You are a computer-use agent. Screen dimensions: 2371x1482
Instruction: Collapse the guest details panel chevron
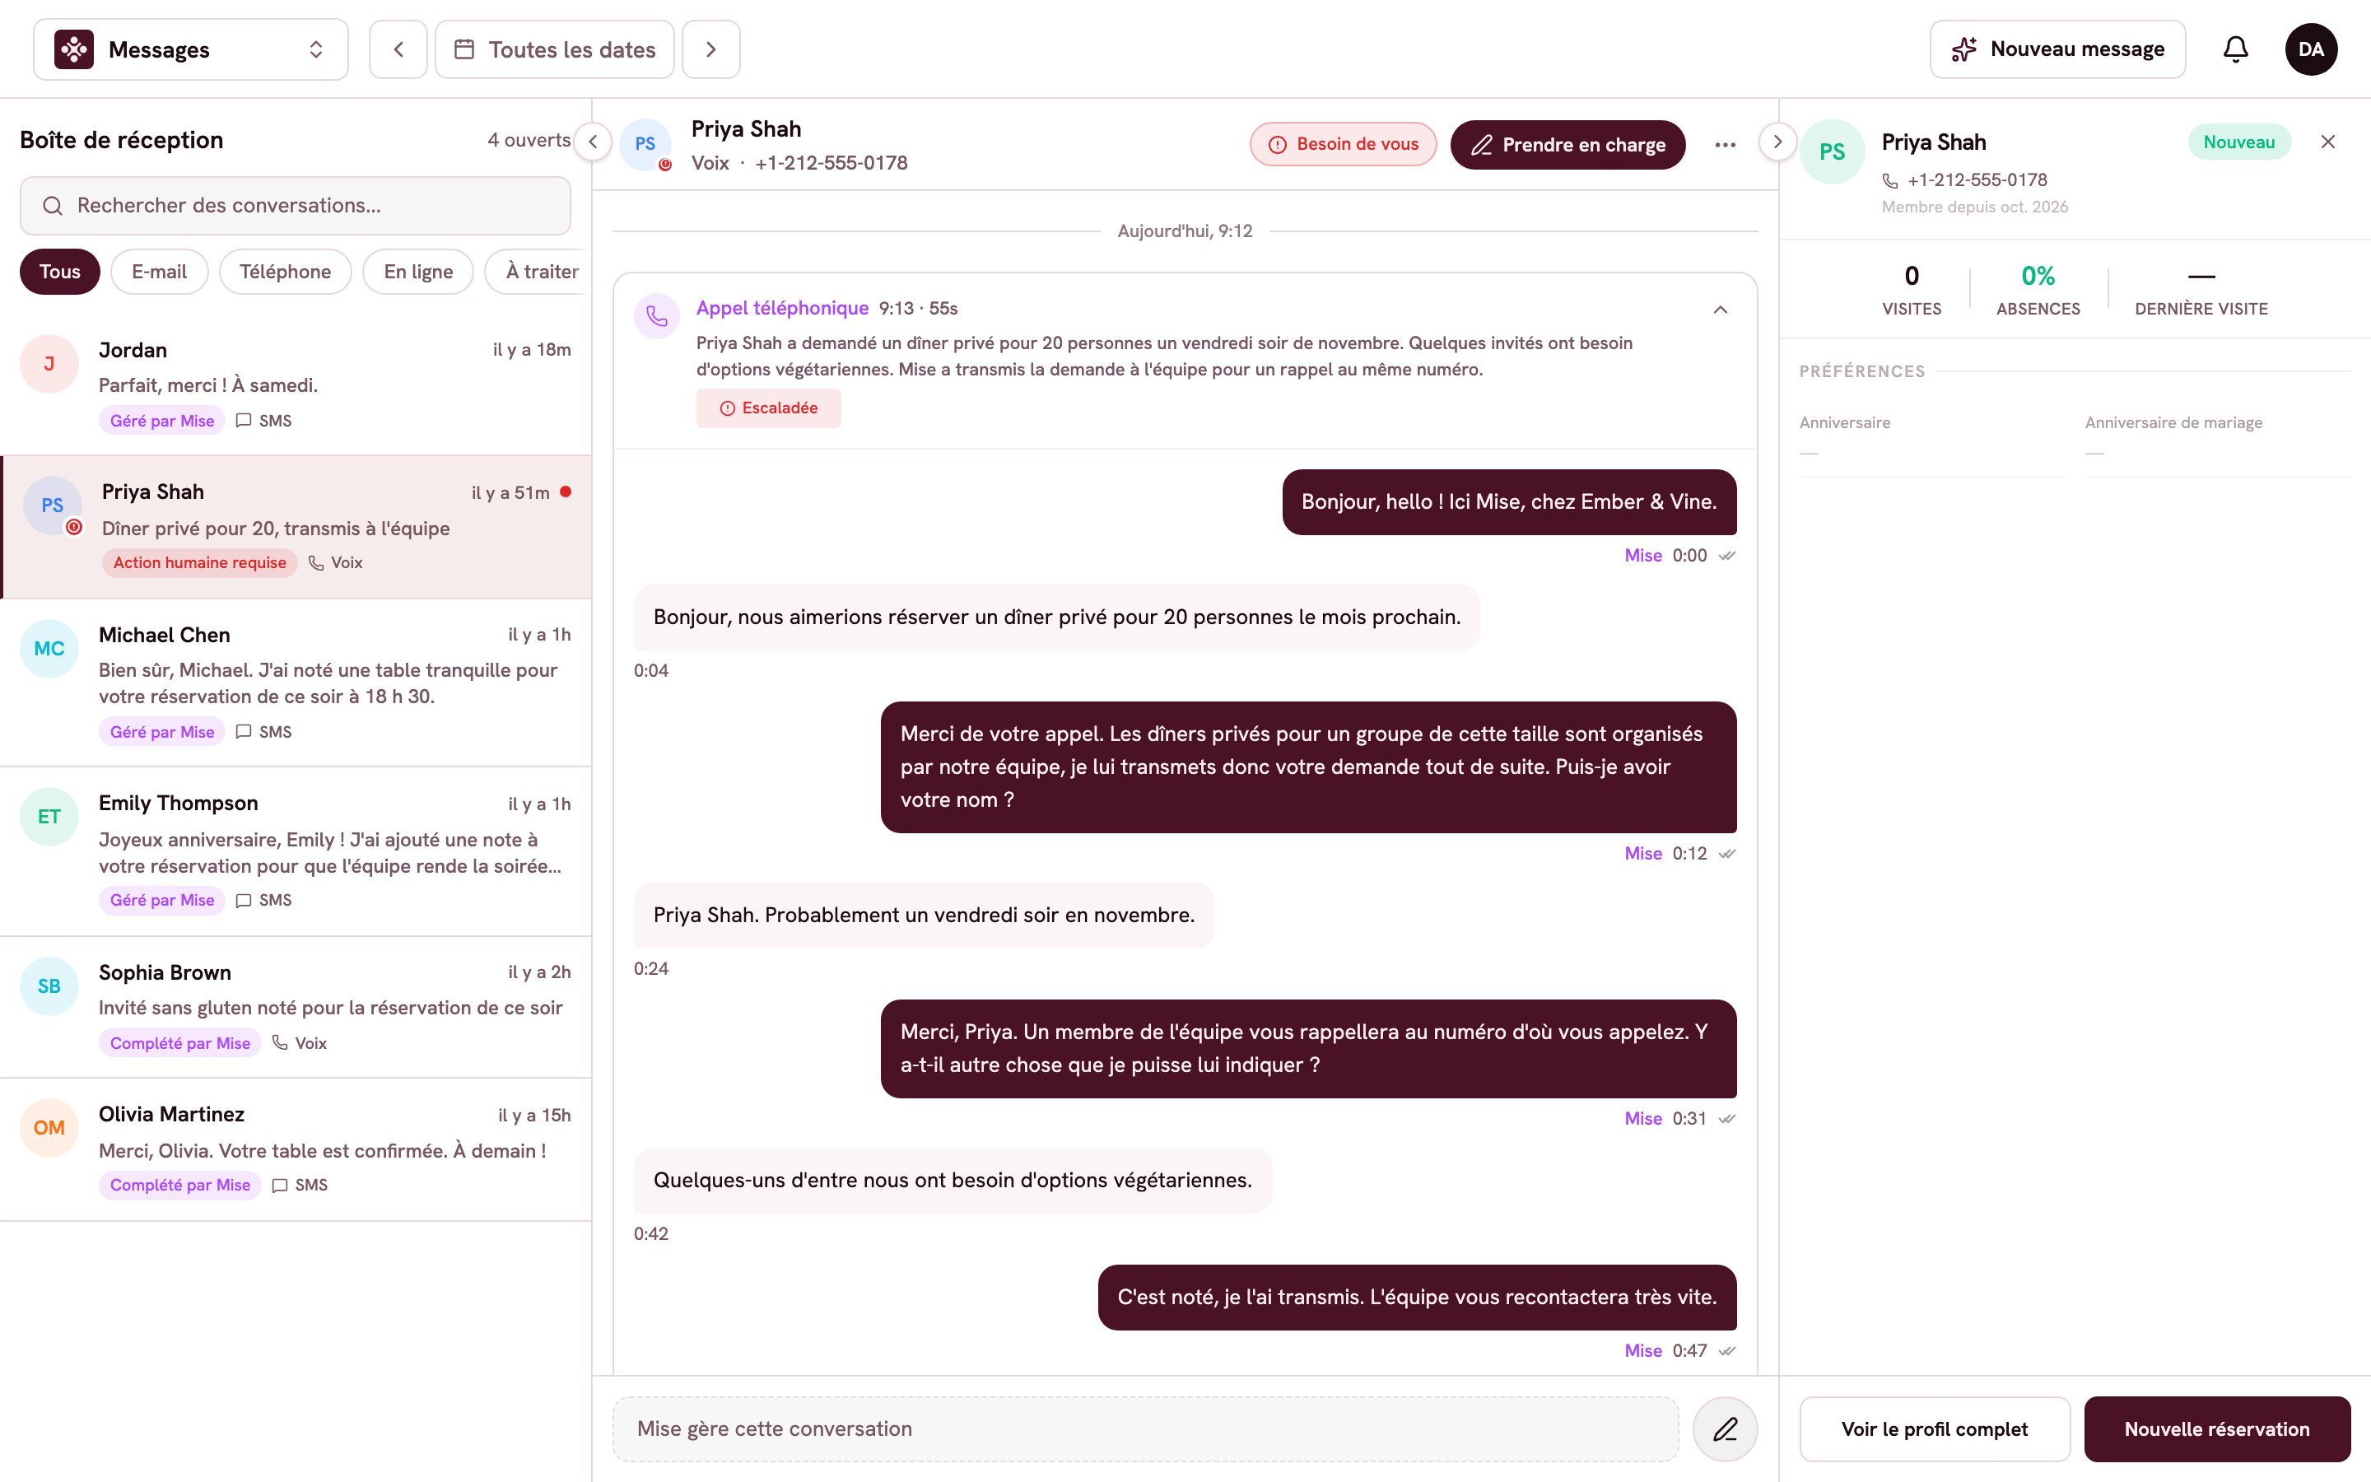(1777, 142)
